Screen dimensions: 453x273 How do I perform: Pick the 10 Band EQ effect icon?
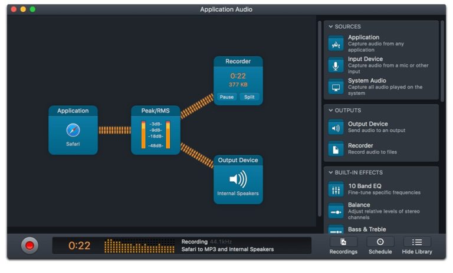pyautogui.click(x=336, y=189)
